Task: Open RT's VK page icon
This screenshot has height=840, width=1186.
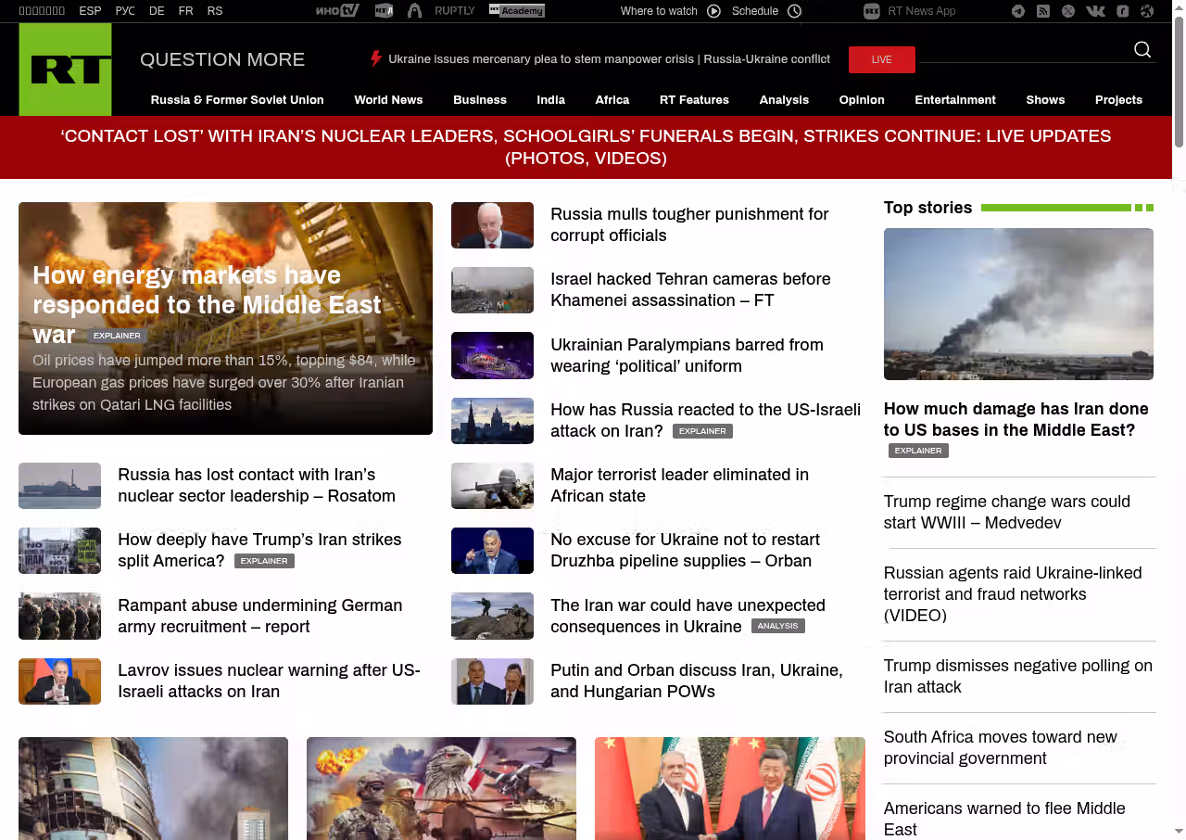Action: 1095,11
